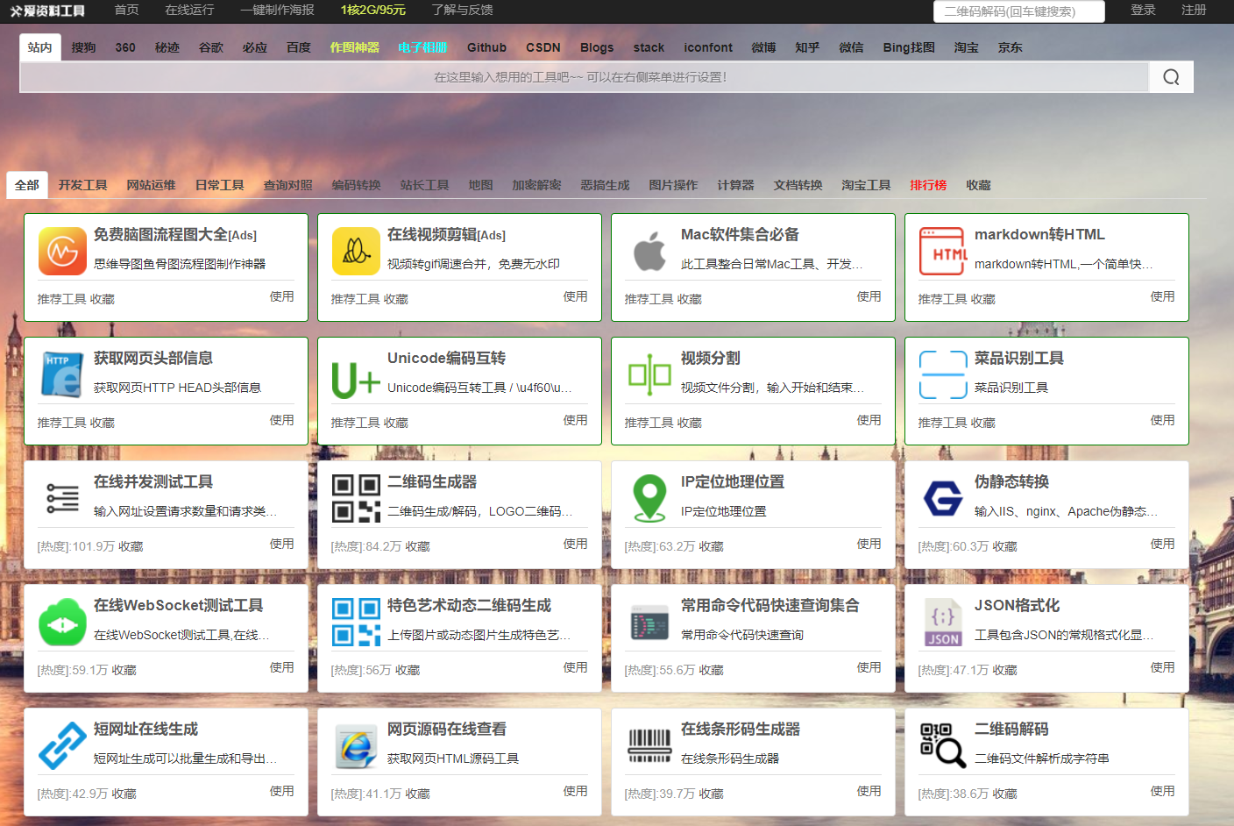The image size is (1234, 826).
Task: Open the Unicode编码互转 title link
Action: 446,358
